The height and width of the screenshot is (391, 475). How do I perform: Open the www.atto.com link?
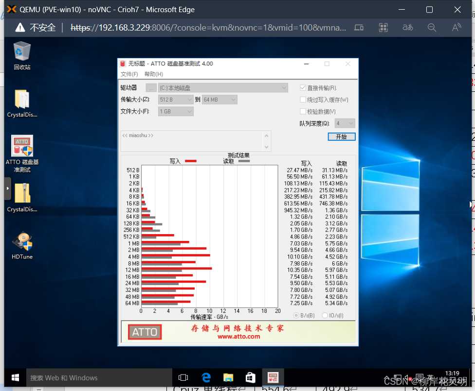(x=238, y=337)
